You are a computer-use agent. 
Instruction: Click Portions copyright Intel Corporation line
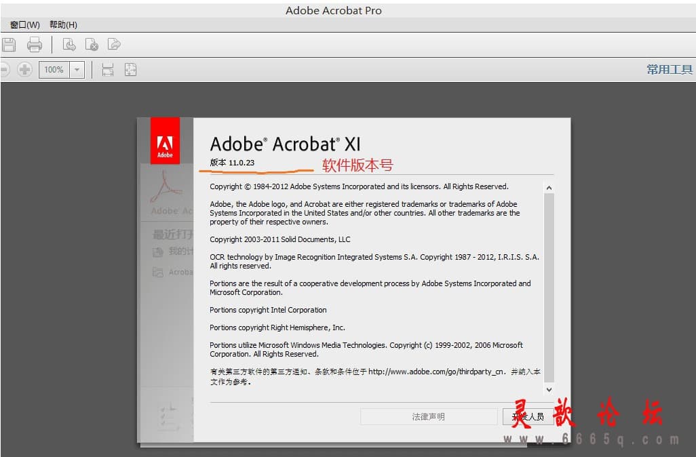point(268,310)
